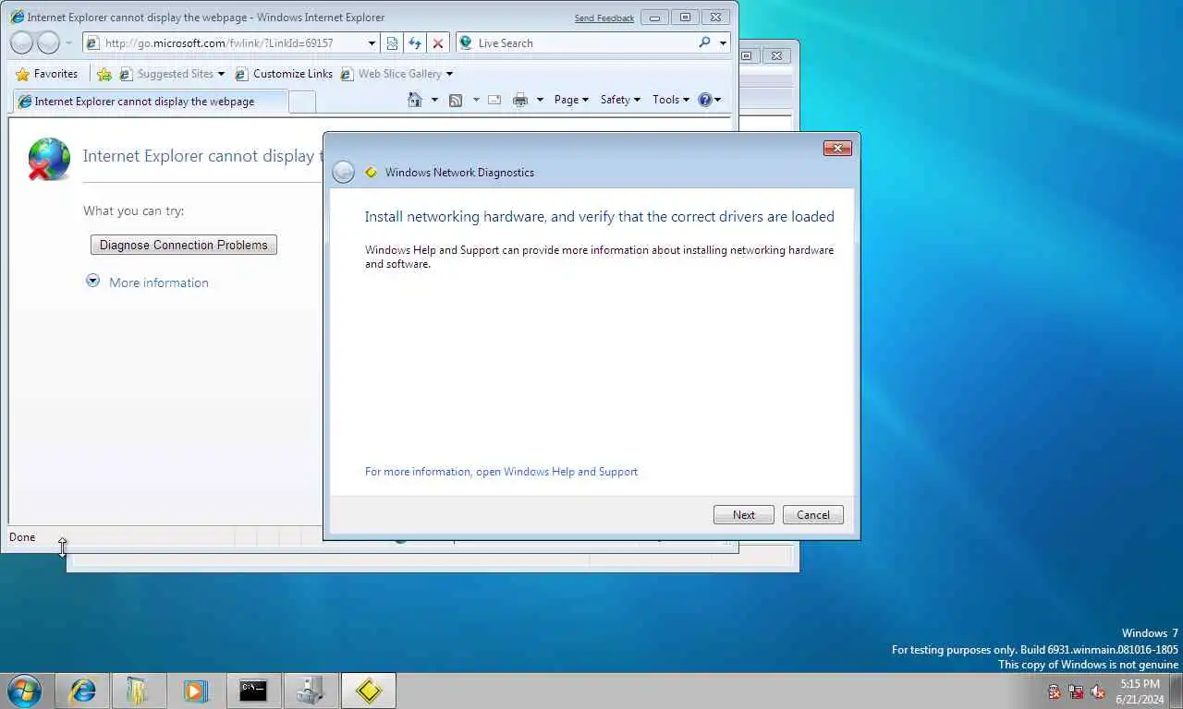Screen dimensions: 1183x709
Task: Open the search provider dropdown arrow
Action: [x=723, y=42]
